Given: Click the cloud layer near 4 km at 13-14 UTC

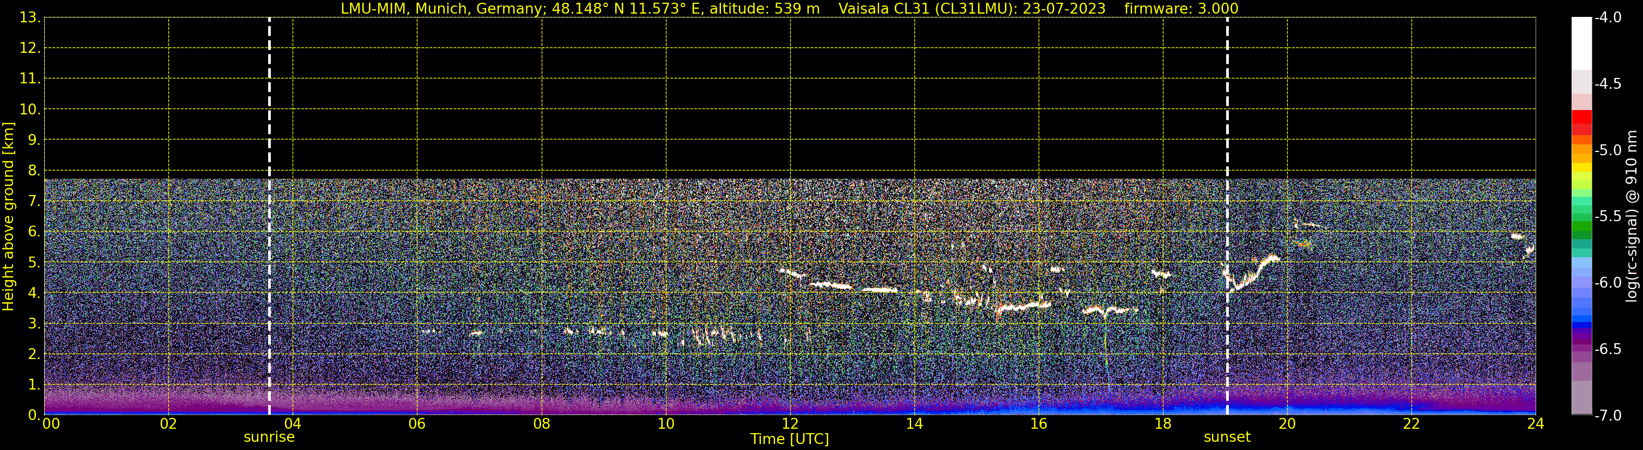Looking at the screenshot, I should [880, 290].
